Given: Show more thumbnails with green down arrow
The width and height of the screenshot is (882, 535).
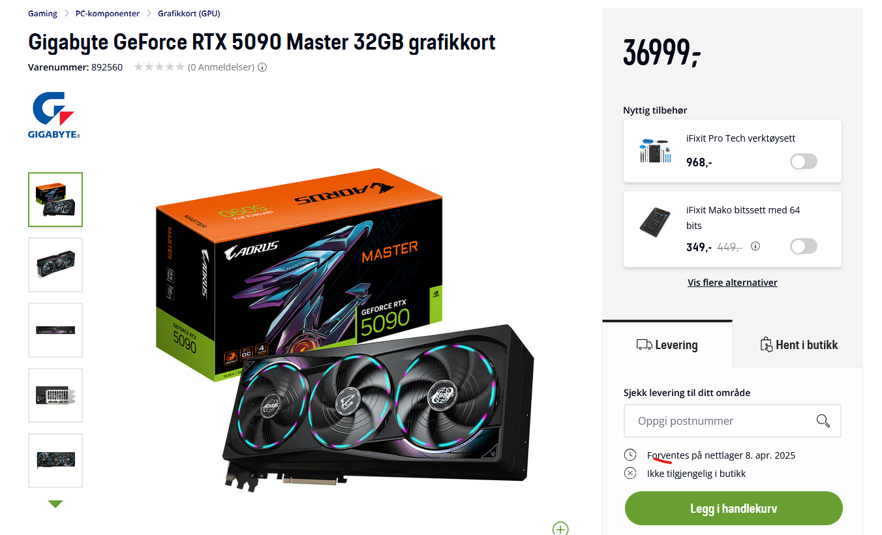Looking at the screenshot, I should [55, 504].
